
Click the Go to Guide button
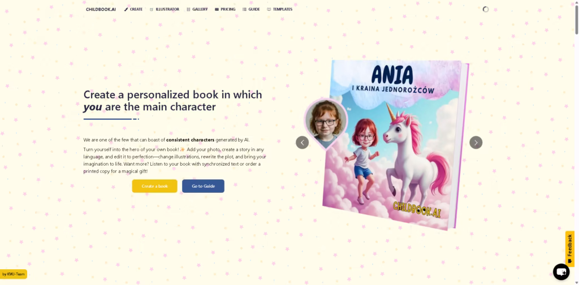[x=203, y=186]
